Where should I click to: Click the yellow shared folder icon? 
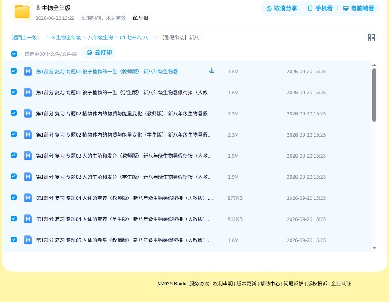[x=22, y=12]
